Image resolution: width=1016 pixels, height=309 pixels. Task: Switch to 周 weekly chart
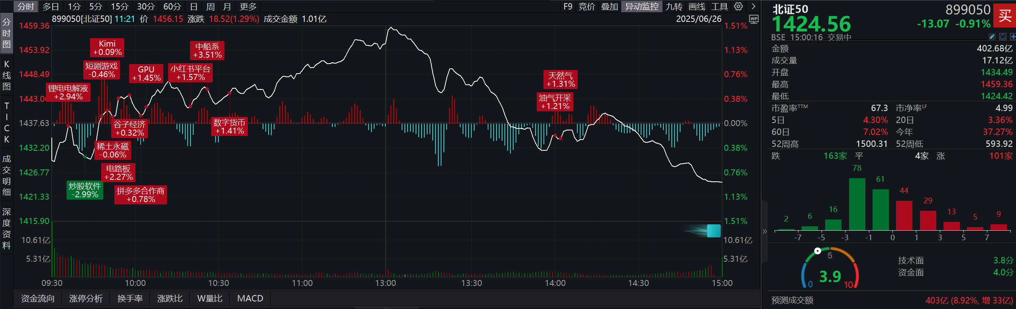(x=210, y=6)
